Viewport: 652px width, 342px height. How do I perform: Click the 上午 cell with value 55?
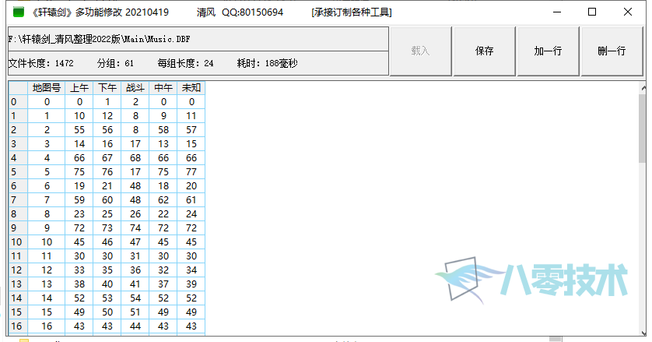click(x=79, y=130)
